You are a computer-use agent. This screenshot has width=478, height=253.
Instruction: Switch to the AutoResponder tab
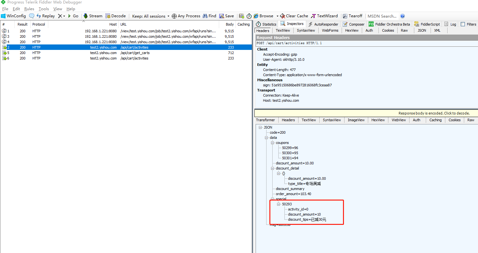(323, 24)
